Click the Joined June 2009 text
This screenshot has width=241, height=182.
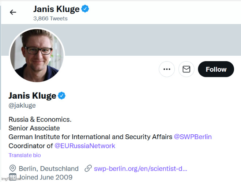[x=45, y=177]
